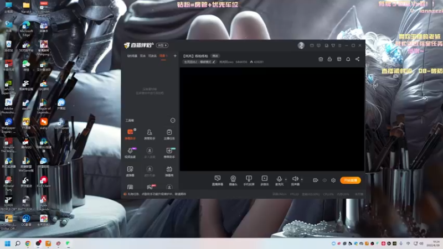This screenshot has width=443, height=249.
Task: Open the 视频连麦 video co-stream tool
Action: pyautogui.click(x=130, y=153)
